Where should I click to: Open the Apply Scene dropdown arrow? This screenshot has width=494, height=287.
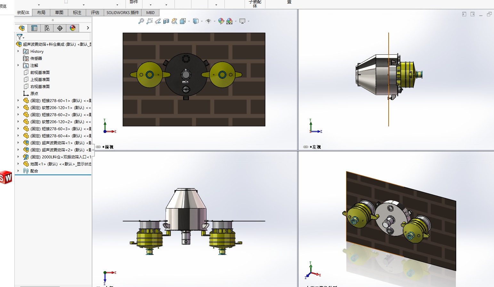tap(236, 21)
